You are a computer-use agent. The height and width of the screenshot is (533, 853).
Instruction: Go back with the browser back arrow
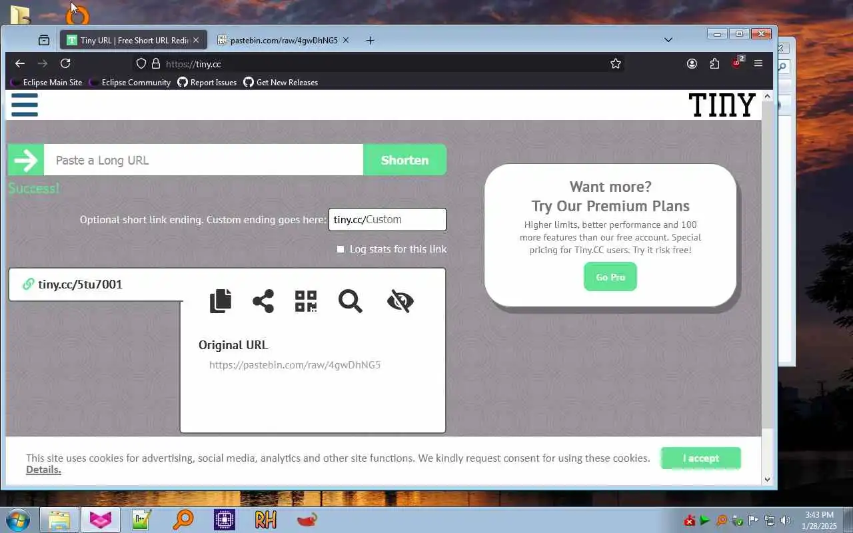pos(20,63)
